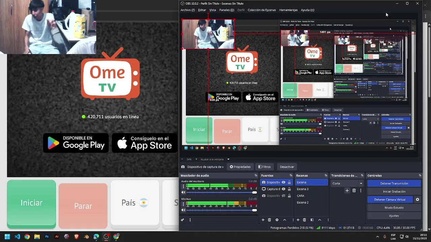Viewport: 431px width, 242px height.
Task: Open Windows Start menu
Action: [7, 237]
